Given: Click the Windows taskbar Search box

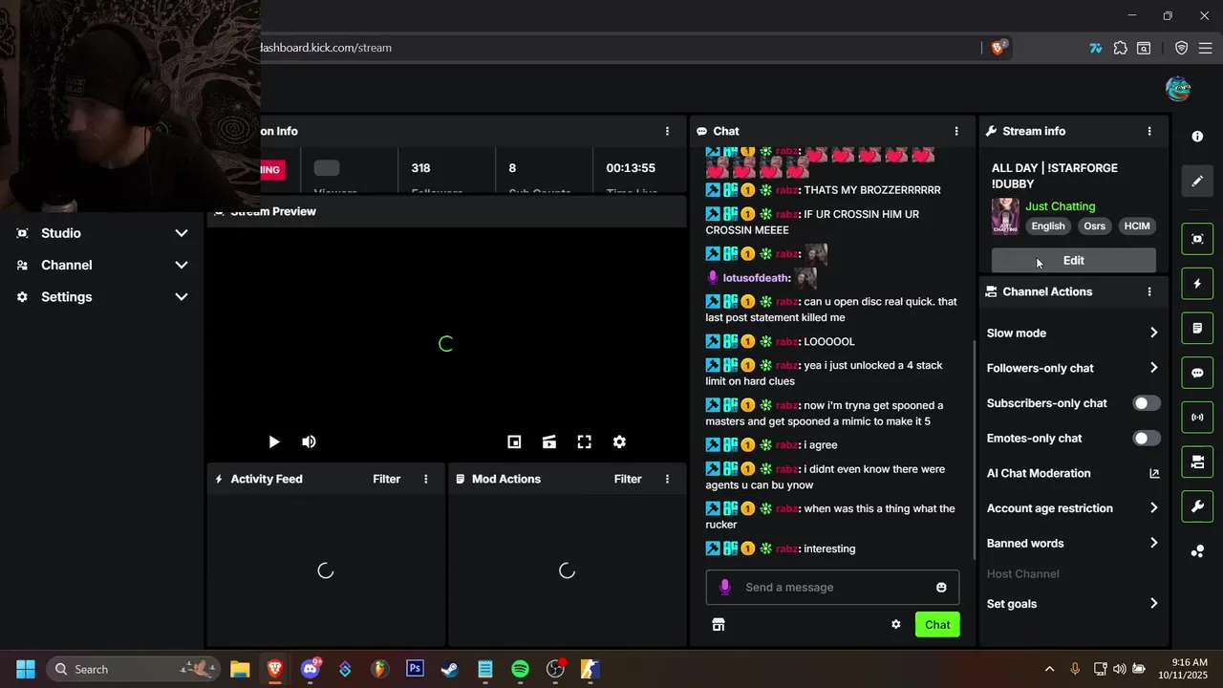Looking at the screenshot, I should pyautogui.click(x=132, y=669).
